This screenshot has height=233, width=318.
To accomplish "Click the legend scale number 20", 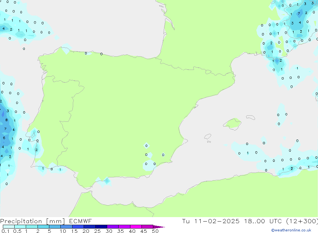I will pyautogui.click(x=86, y=231).
